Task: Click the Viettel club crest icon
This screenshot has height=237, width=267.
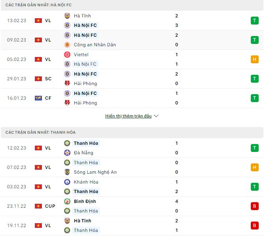Action: [67, 55]
